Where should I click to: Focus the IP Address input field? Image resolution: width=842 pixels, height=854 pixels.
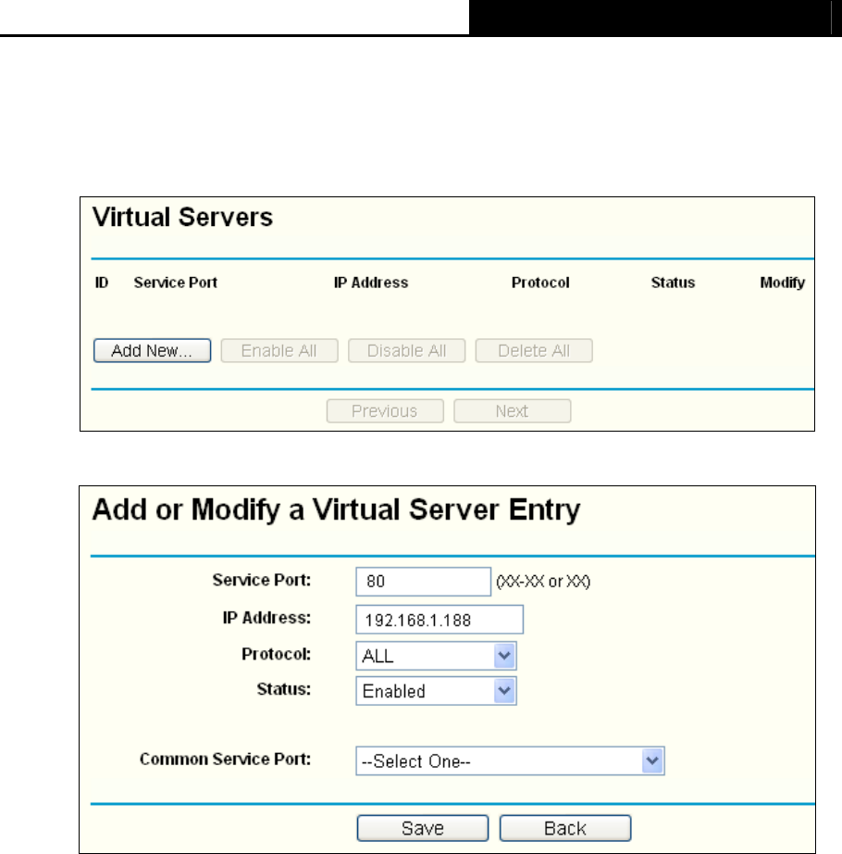pos(440,620)
